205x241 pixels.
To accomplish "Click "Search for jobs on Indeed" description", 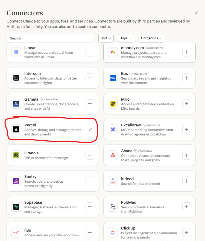I will coord(140,184).
